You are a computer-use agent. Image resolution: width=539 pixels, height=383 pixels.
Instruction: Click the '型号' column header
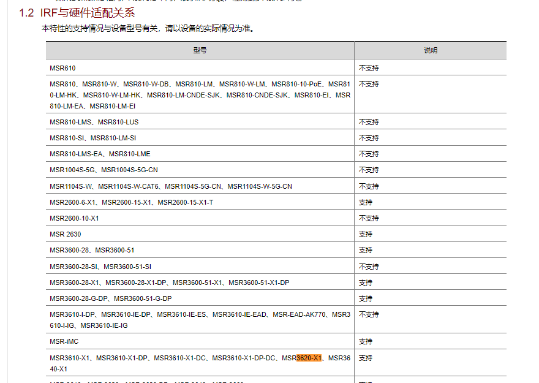click(x=200, y=50)
